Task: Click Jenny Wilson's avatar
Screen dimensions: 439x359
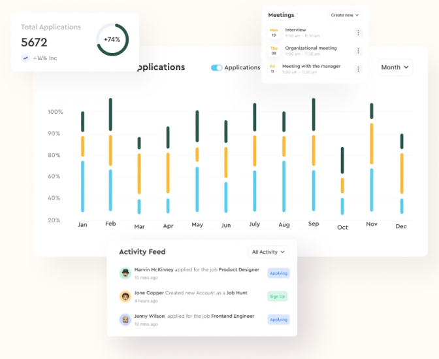Action: [x=125, y=319]
